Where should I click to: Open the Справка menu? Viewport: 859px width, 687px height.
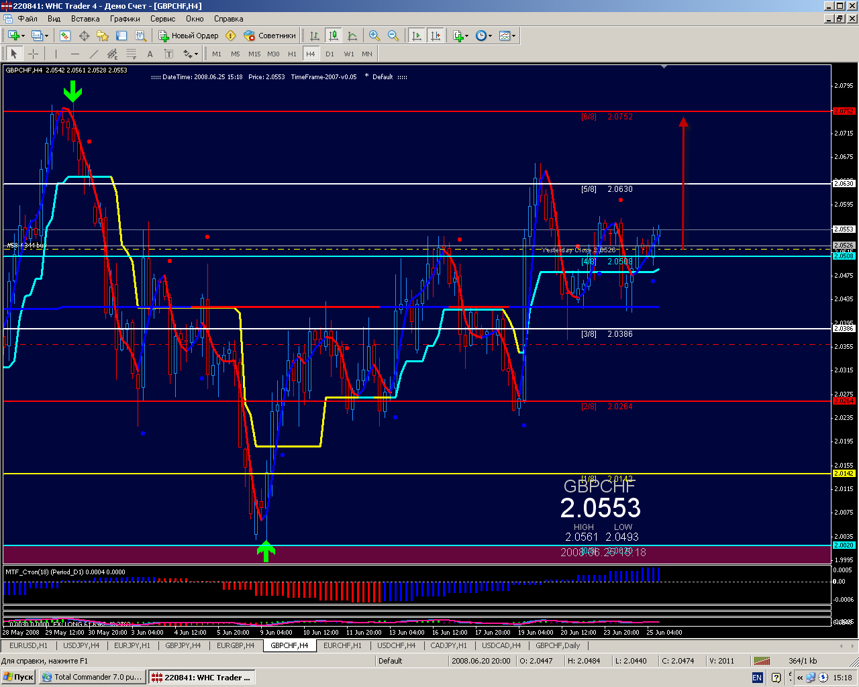(229, 19)
